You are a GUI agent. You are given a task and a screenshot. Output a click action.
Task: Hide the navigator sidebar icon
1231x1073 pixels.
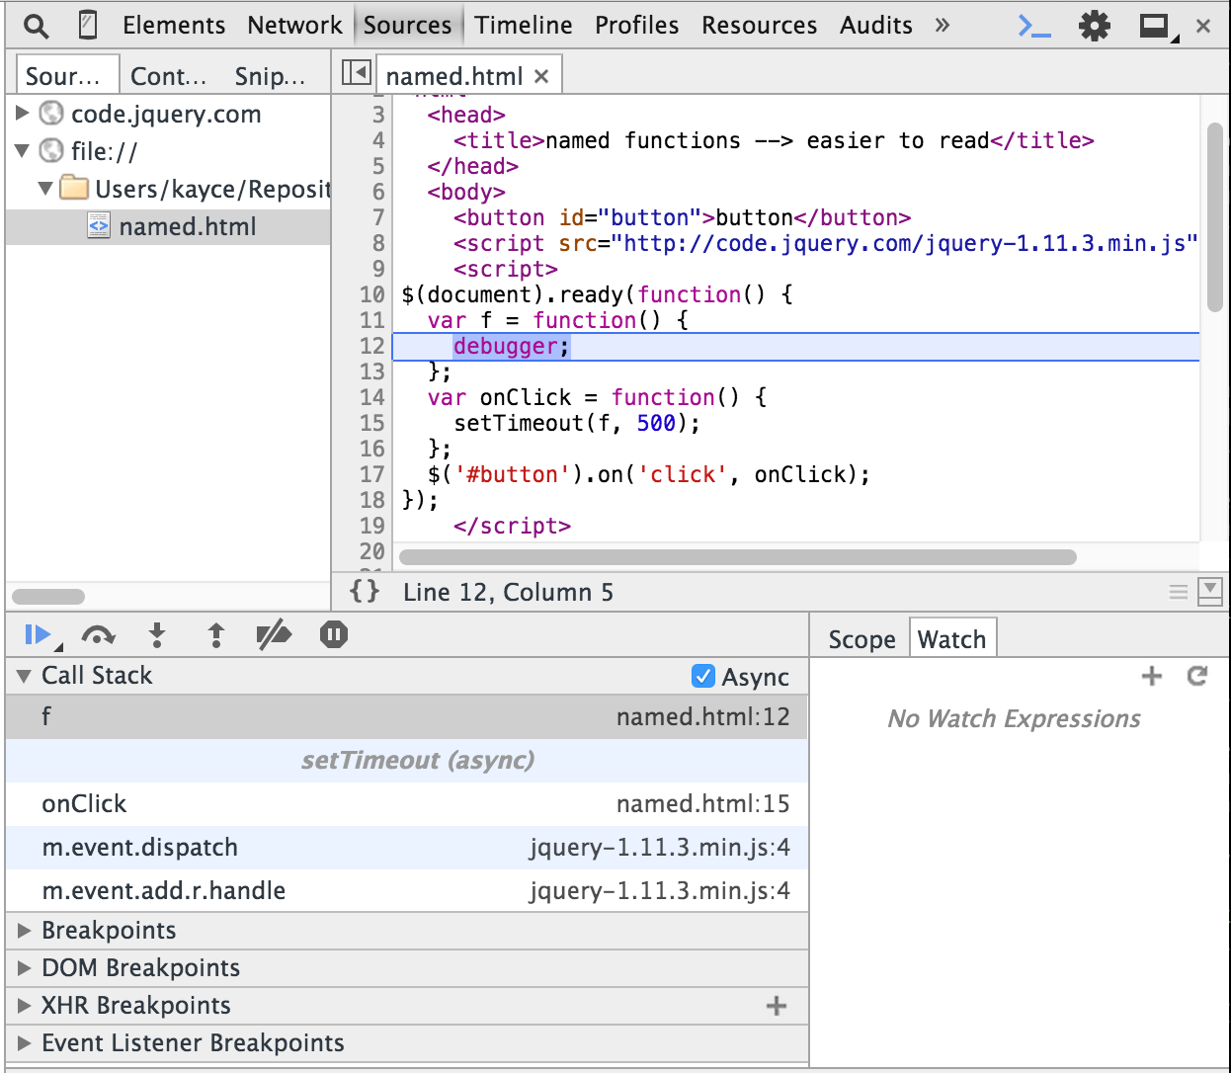356,72
